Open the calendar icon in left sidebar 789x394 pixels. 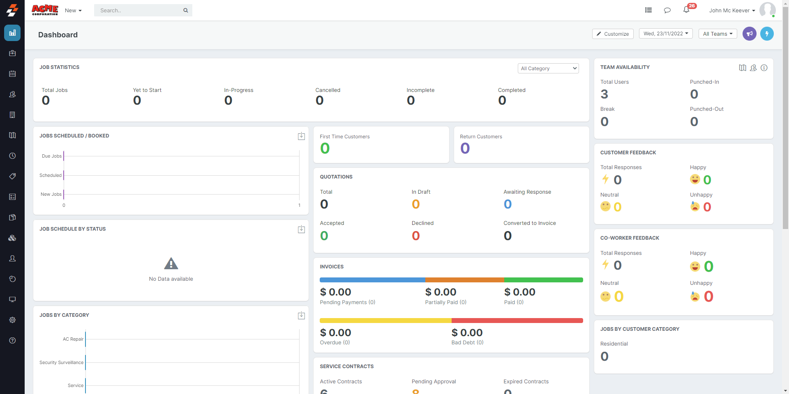tap(12, 74)
